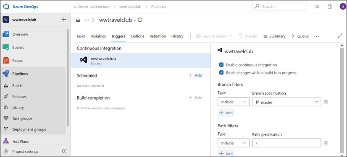347x157 pixels.
Task: Open breadcrumb ellipsis next to pipeline title
Action: 87,20
